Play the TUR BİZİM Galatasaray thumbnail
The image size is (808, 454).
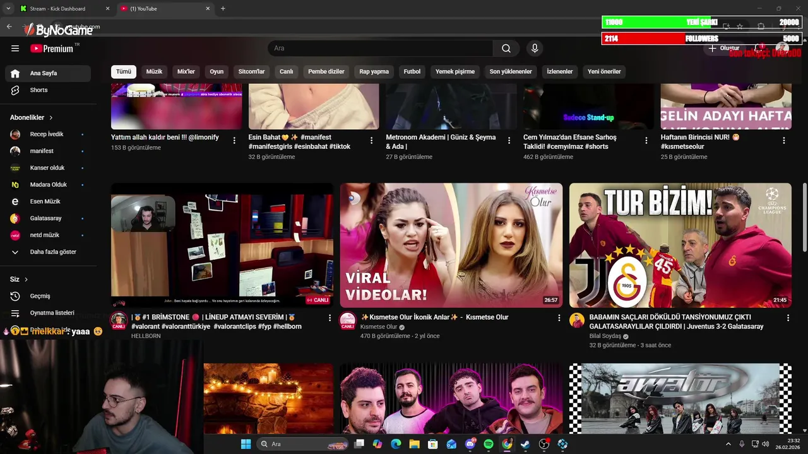(680, 245)
